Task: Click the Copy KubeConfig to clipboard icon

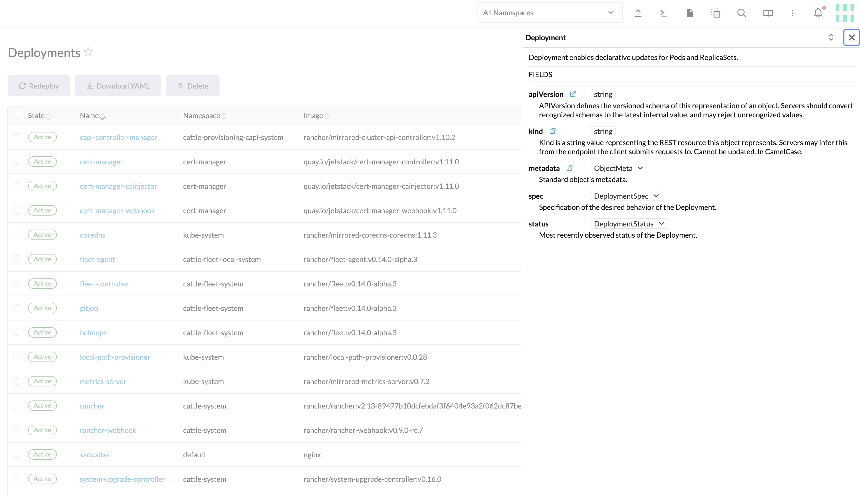Action: click(716, 13)
